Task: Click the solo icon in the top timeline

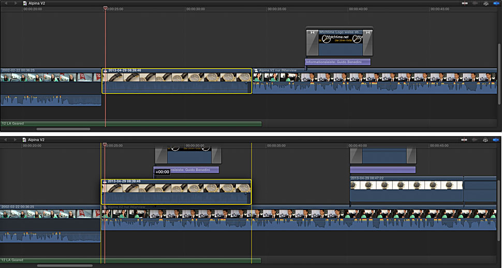Action: pyautogui.click(x=486, y=3)
